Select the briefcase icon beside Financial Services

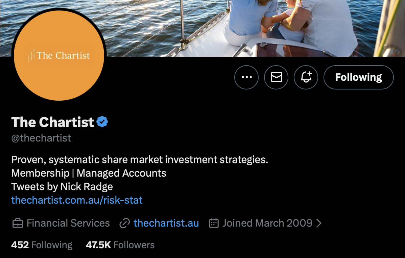(x=17, y=223)
